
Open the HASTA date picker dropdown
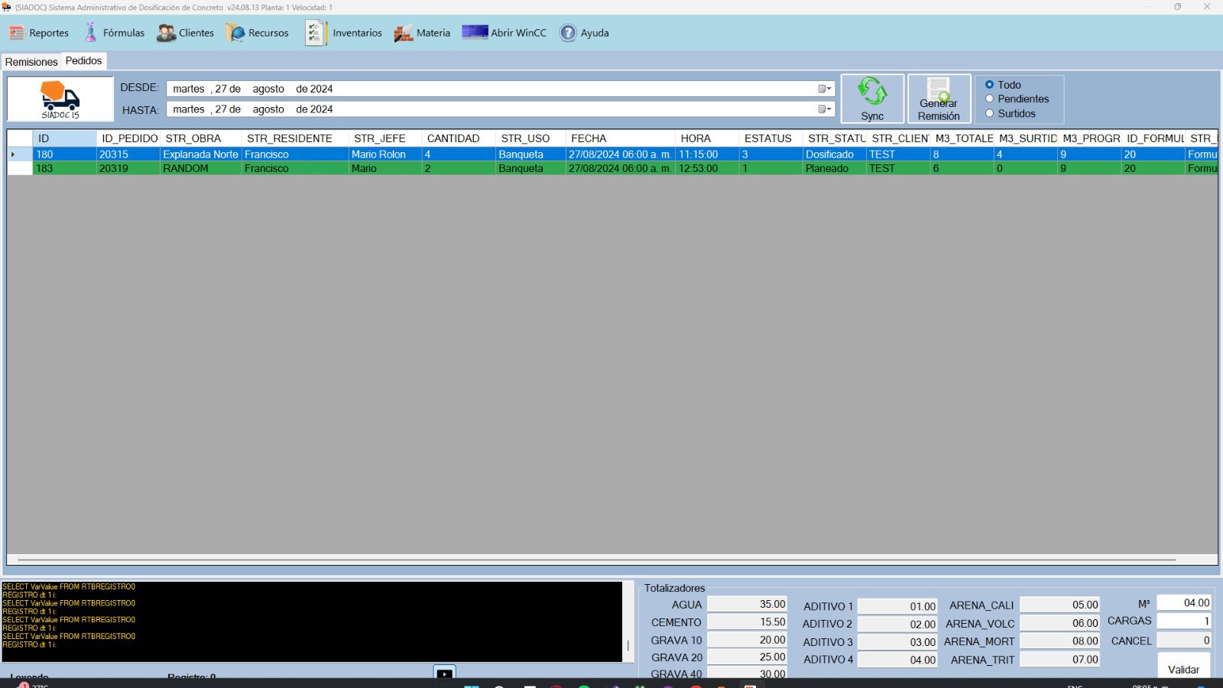click(x=825, y=109)
